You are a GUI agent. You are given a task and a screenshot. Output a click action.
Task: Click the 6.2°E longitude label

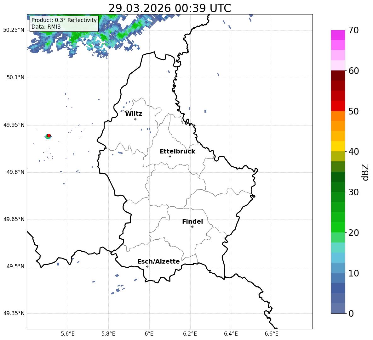pos(190,334)
